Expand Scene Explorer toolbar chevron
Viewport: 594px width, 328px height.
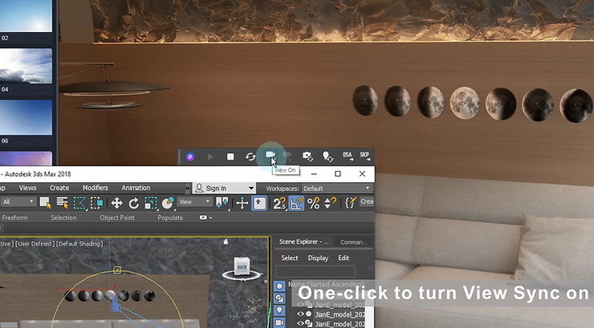371,268
